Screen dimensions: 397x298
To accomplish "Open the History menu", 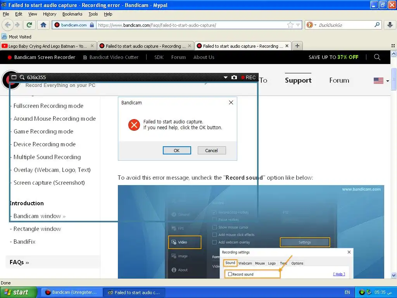I will (50, 14).
